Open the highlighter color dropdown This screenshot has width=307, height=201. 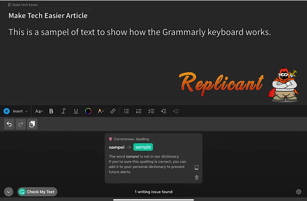pos(100,111)
